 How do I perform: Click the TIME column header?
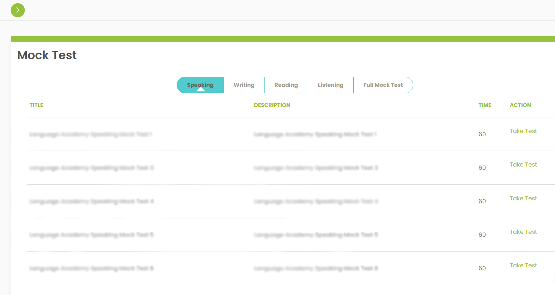[485, 105]
